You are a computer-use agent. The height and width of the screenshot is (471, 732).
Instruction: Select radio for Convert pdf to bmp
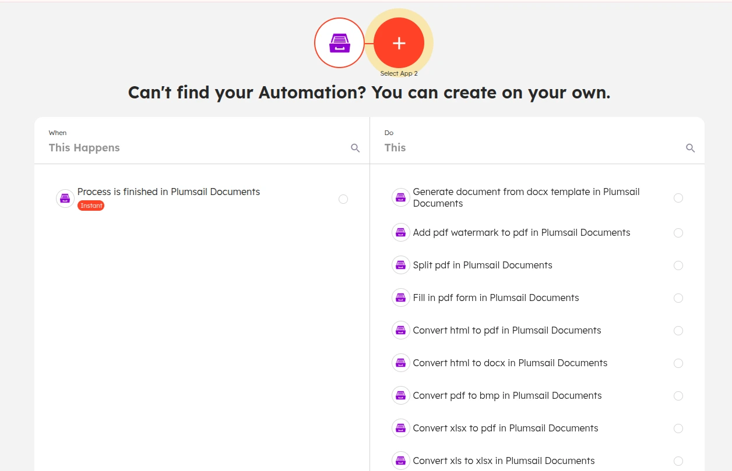(678, 396)
